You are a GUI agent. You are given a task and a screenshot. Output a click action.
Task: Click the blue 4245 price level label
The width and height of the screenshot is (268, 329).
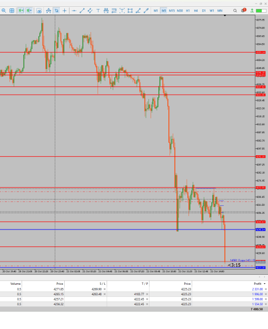(x=261, y=230)
